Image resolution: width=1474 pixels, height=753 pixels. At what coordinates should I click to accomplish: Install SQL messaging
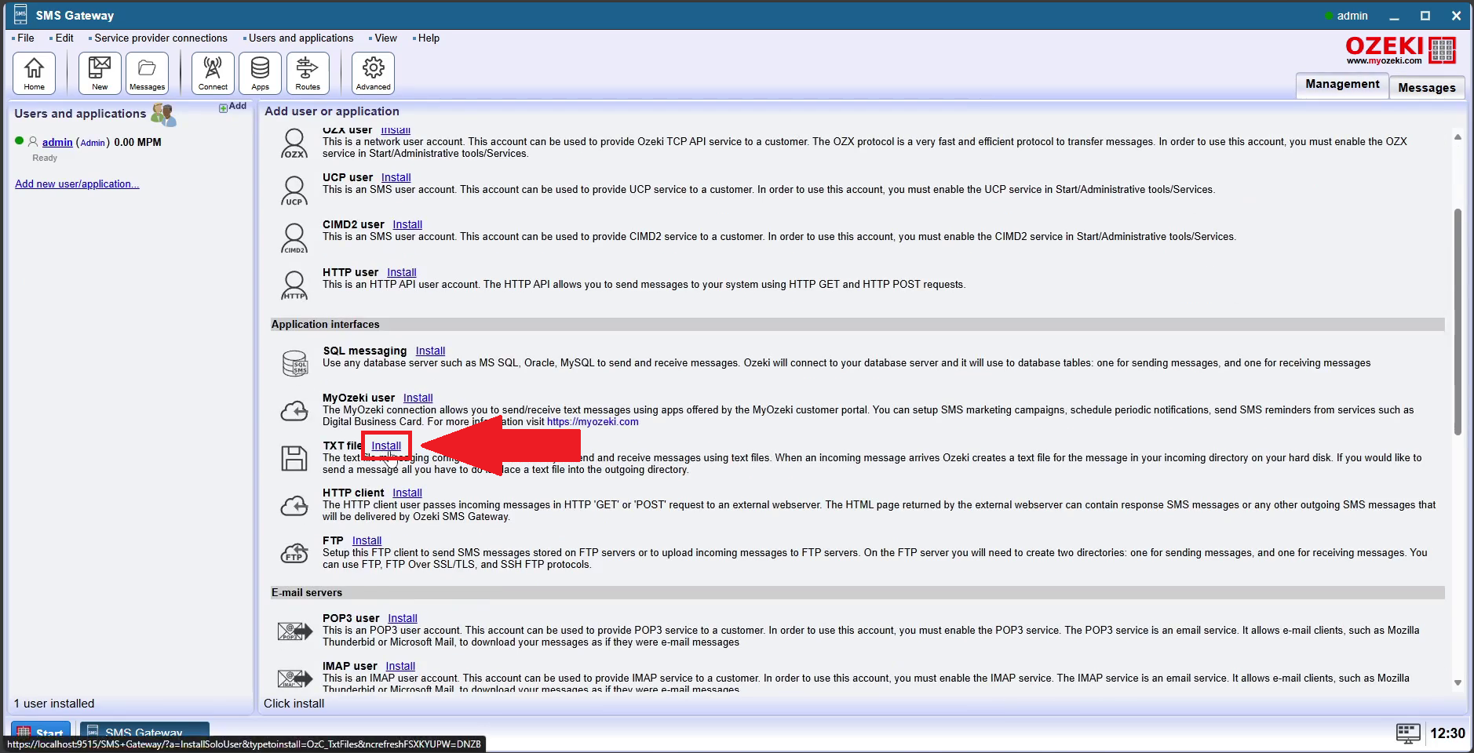pyautogui.click(x=430, y=351)
